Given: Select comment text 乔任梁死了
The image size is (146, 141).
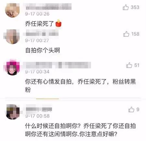Looking at the screenshot, I should pos(39,23).
